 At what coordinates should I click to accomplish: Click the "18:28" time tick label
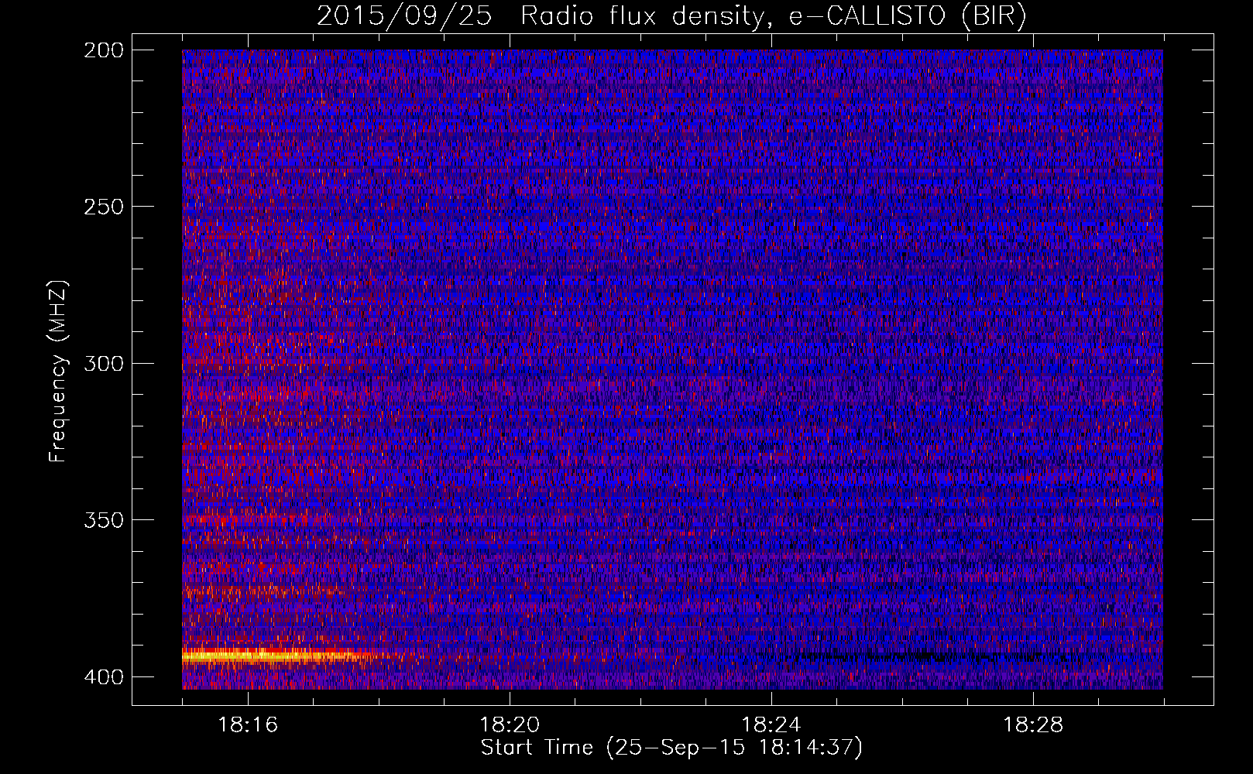(x=1033, y=725)
